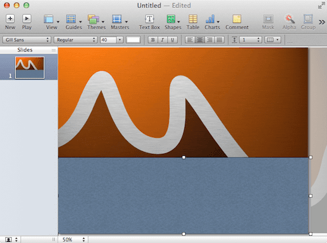The image size is (327, 243).
Task: Open the Charts dropdown arrow
Action: click(218, 21)
